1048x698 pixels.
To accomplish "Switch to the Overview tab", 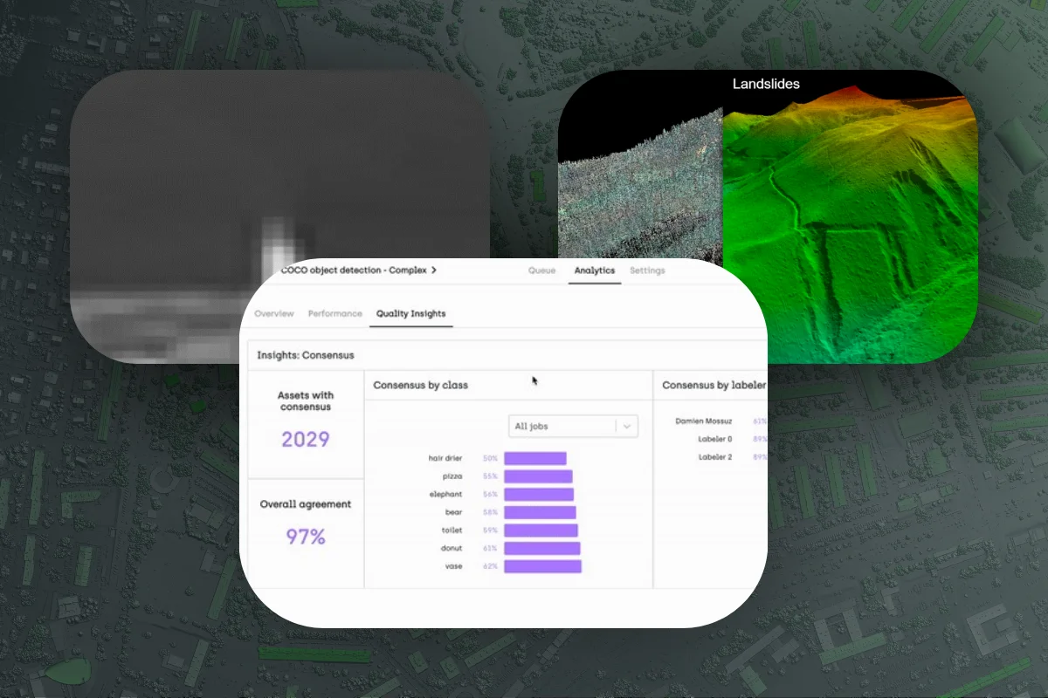I will (273, 313).
